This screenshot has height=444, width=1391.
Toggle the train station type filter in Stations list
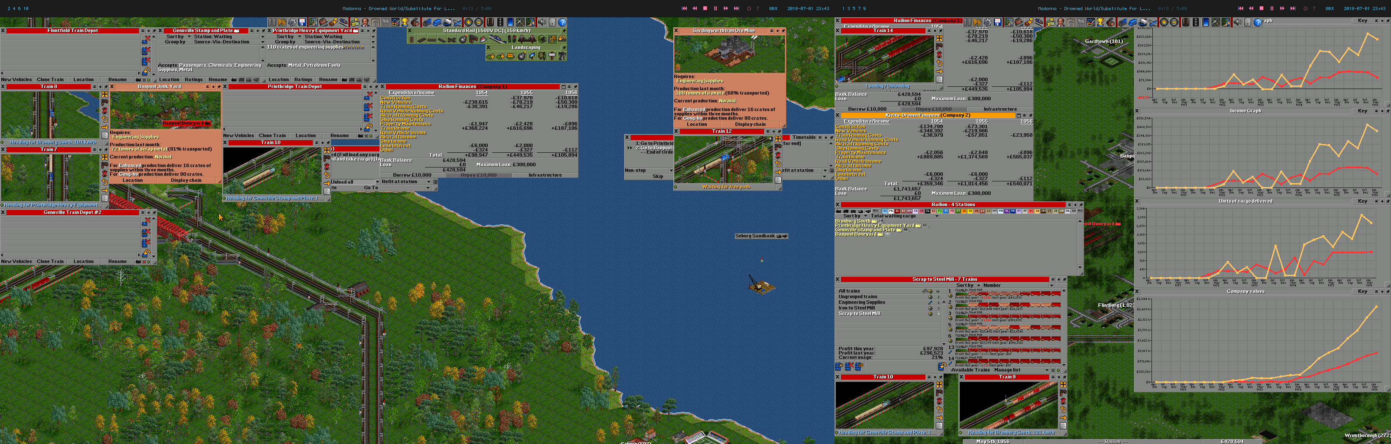tap(839, 211)
